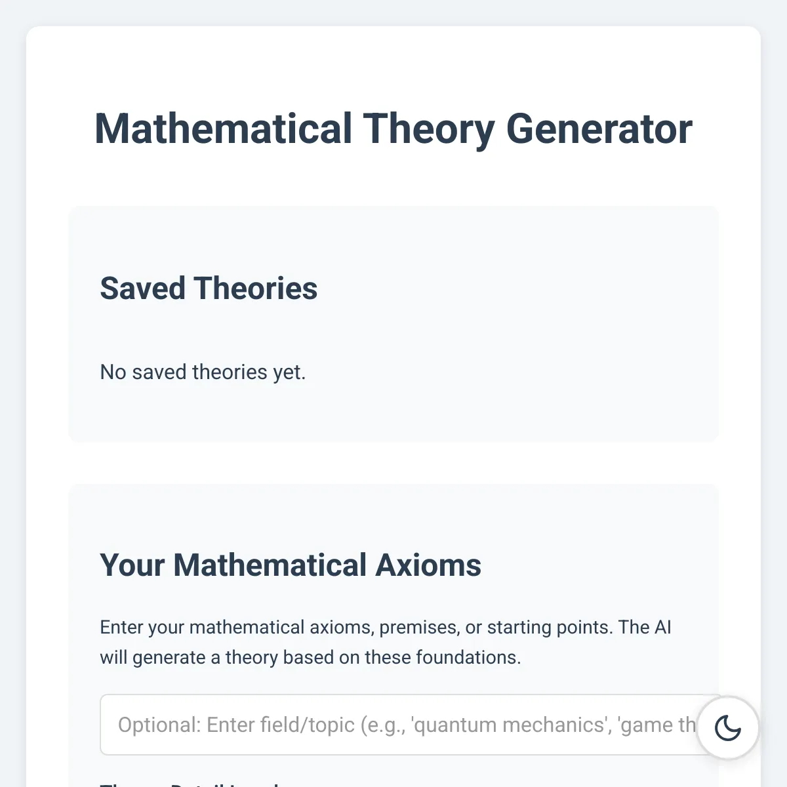Click the Mathematical Theory Generator title

(x=393, y=129)
